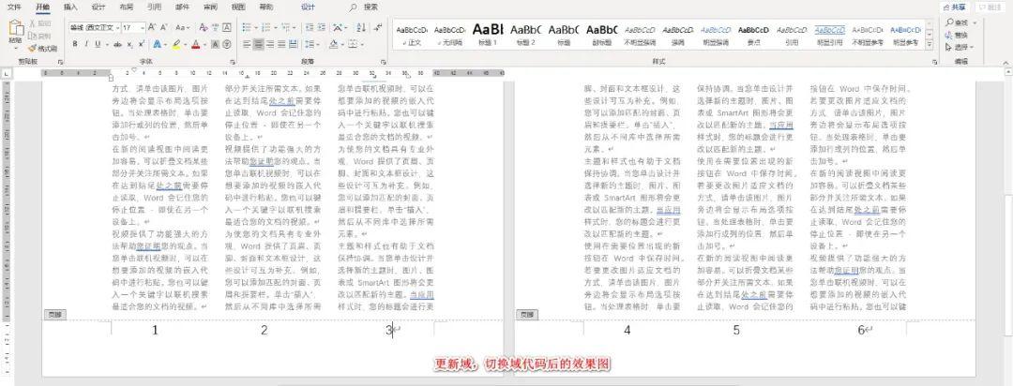The height and width of the screenshot is (386, 1013).
Task: Switch to the 插入 tab
Action: click(x=71, y=7)
